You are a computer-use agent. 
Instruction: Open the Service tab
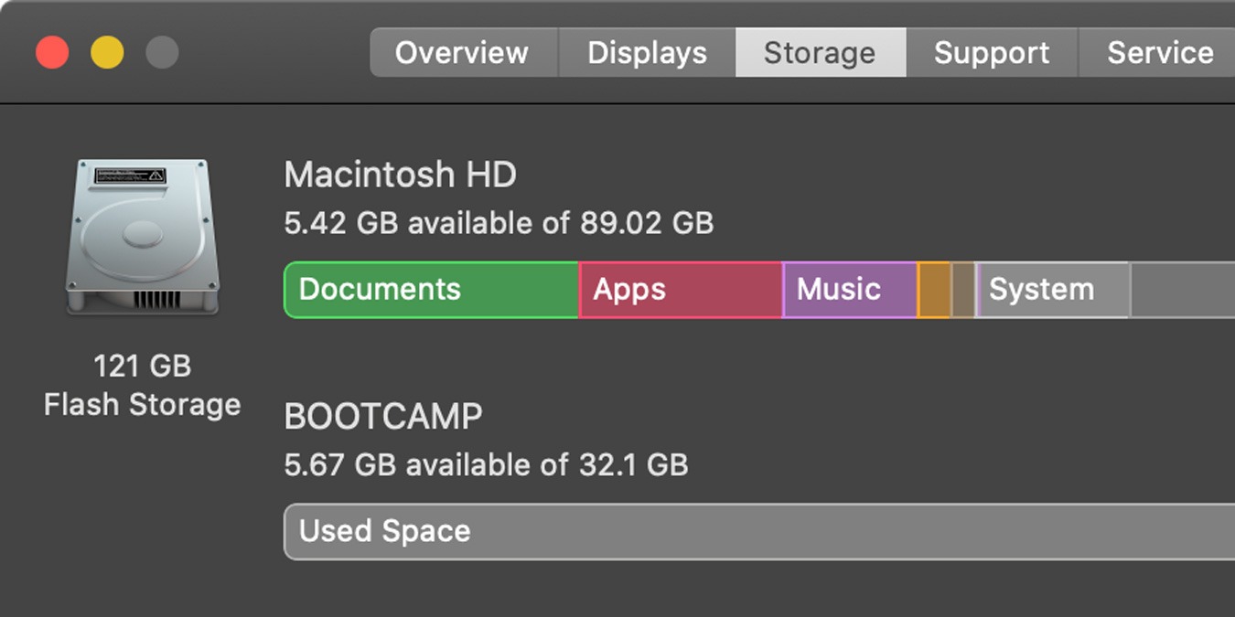(x=1160, y=52)
